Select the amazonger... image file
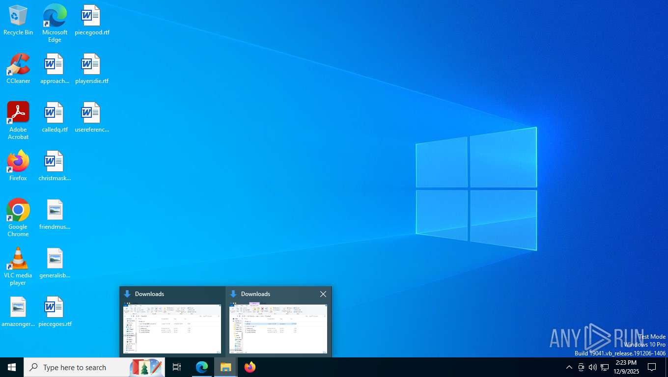This screenshot has width=668, height=377. click(x=18, y=312)
